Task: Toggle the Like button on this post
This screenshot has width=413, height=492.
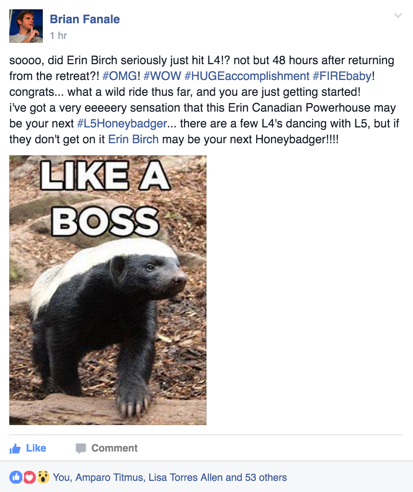Action: (x=28, y=448)
